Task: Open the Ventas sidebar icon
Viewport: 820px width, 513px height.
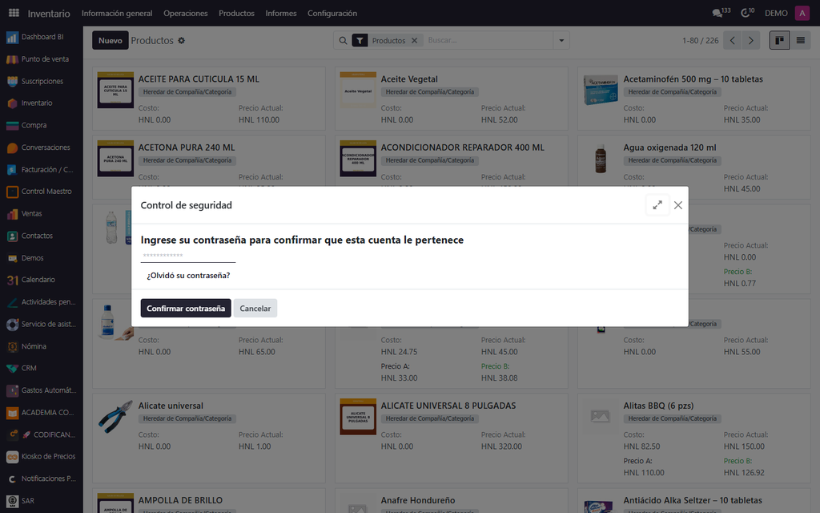Action: pos(12,213)
